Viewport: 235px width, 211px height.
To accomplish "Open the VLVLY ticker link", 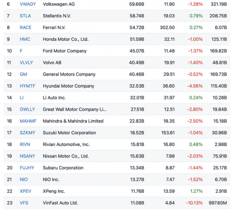I will [x=26, y=63].
